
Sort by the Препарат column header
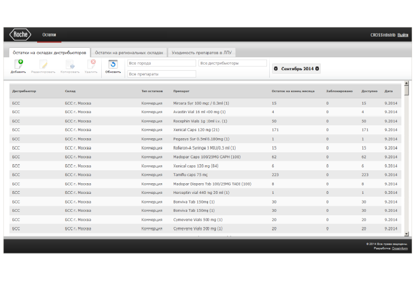(181, 91)
